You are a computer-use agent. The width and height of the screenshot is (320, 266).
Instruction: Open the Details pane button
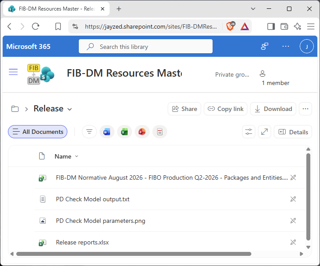(x=293, y=132)
